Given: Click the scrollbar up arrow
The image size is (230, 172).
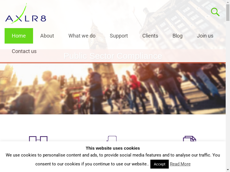Looking at the screenshot, I should 228,2.
